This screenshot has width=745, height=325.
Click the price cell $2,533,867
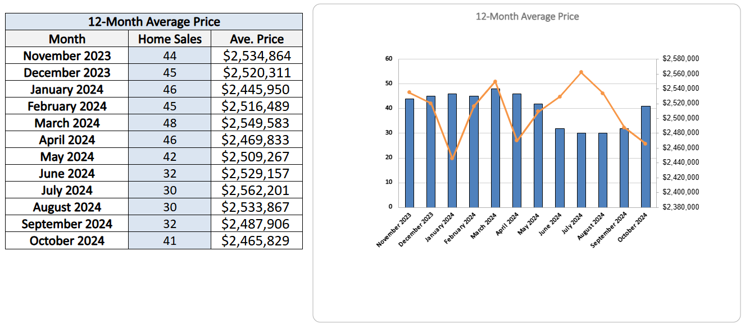click(x=257, y=207)
